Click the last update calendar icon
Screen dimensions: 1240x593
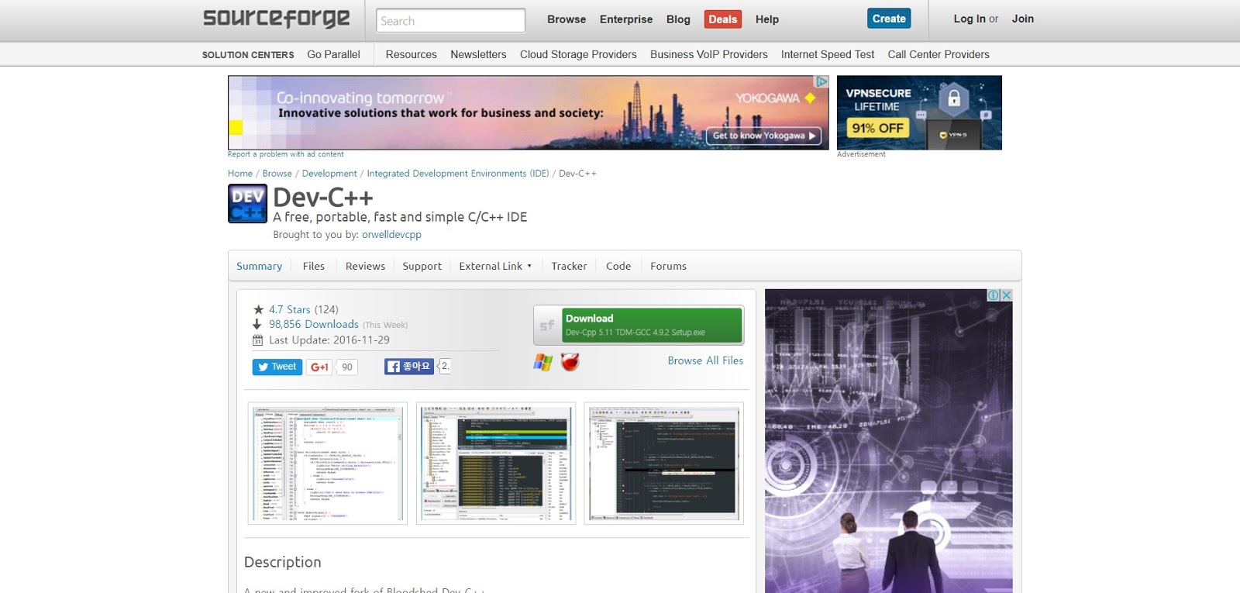(257, 340)
